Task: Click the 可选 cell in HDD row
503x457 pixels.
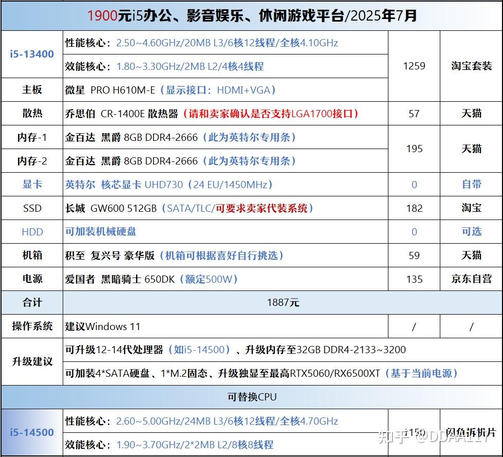Action: pos(471,232)
